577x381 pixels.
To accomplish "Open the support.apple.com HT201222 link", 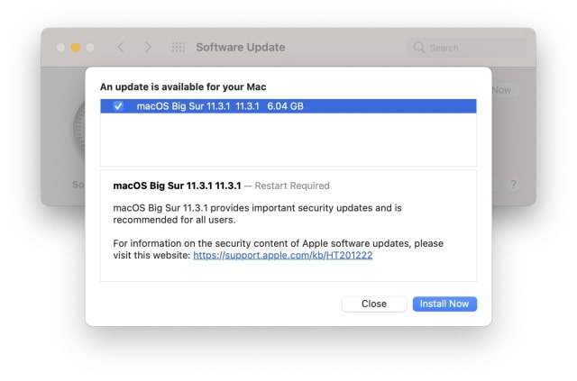I will pyautogui.click(x=282, y=256).
